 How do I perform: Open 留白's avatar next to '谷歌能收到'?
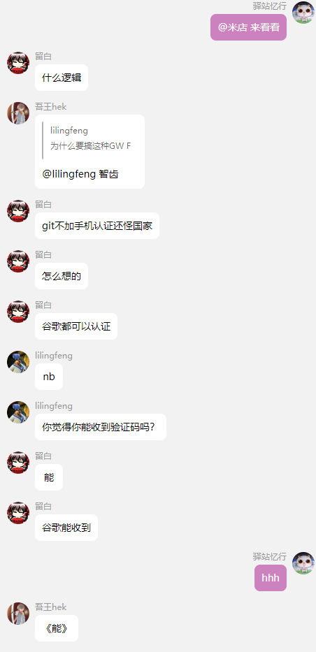[x=18, y=513]
